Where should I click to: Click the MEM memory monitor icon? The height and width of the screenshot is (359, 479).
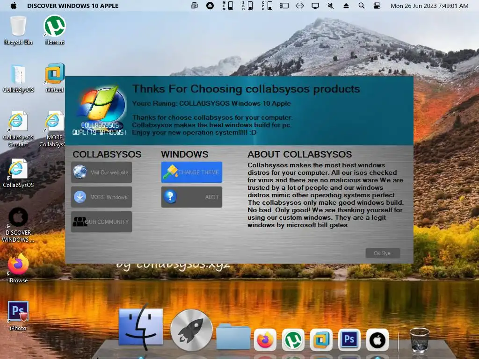click(x=228, y=6)
